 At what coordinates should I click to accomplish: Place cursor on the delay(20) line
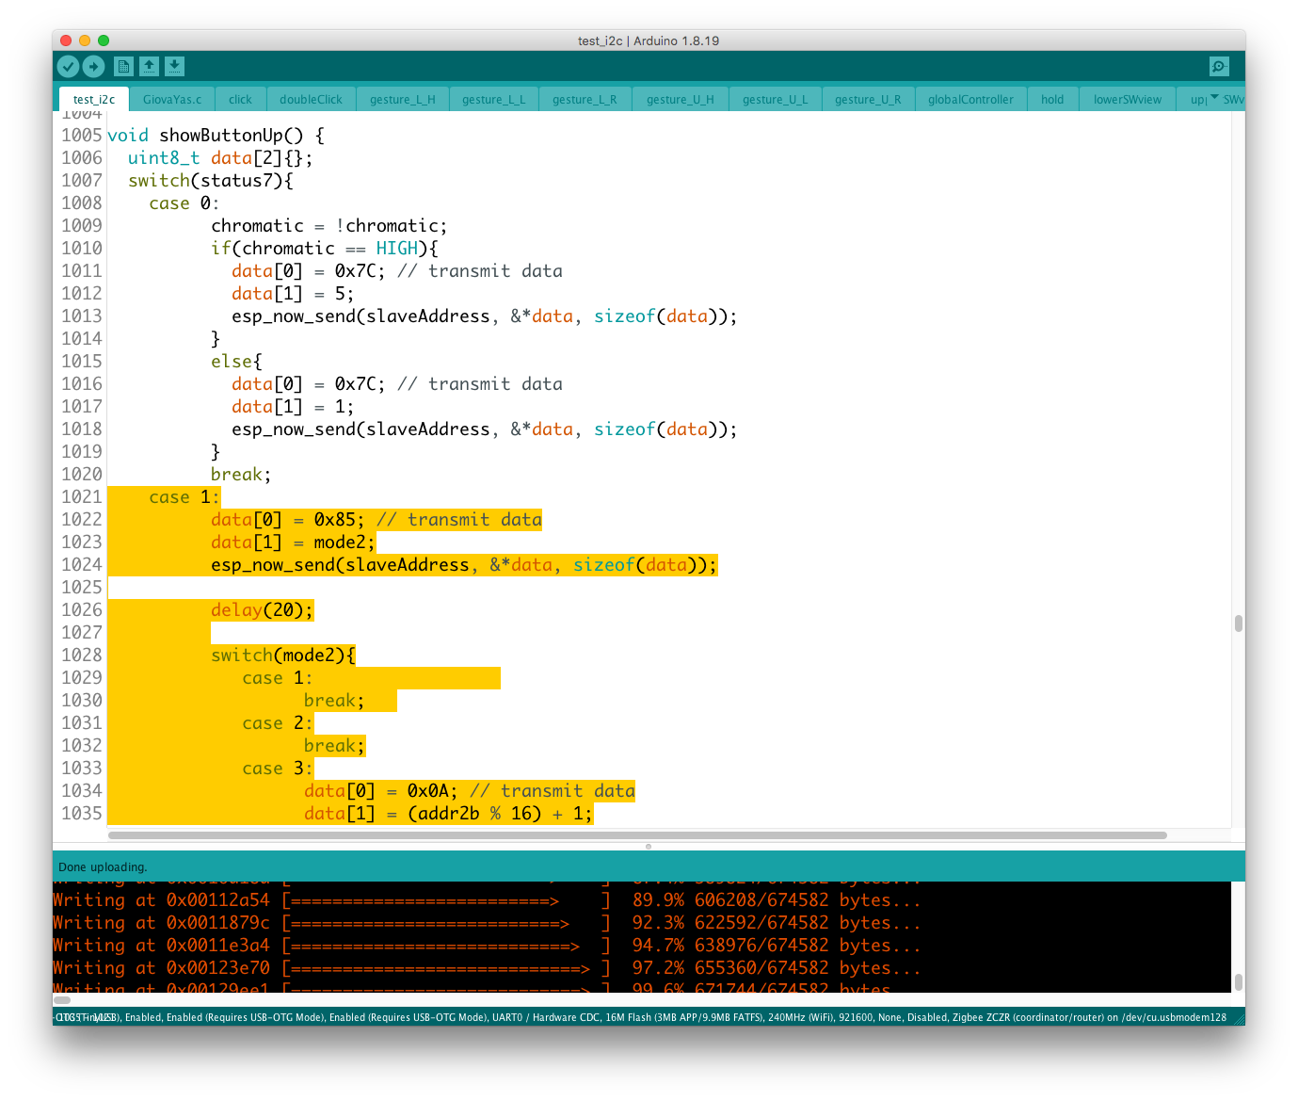(262, 610)
